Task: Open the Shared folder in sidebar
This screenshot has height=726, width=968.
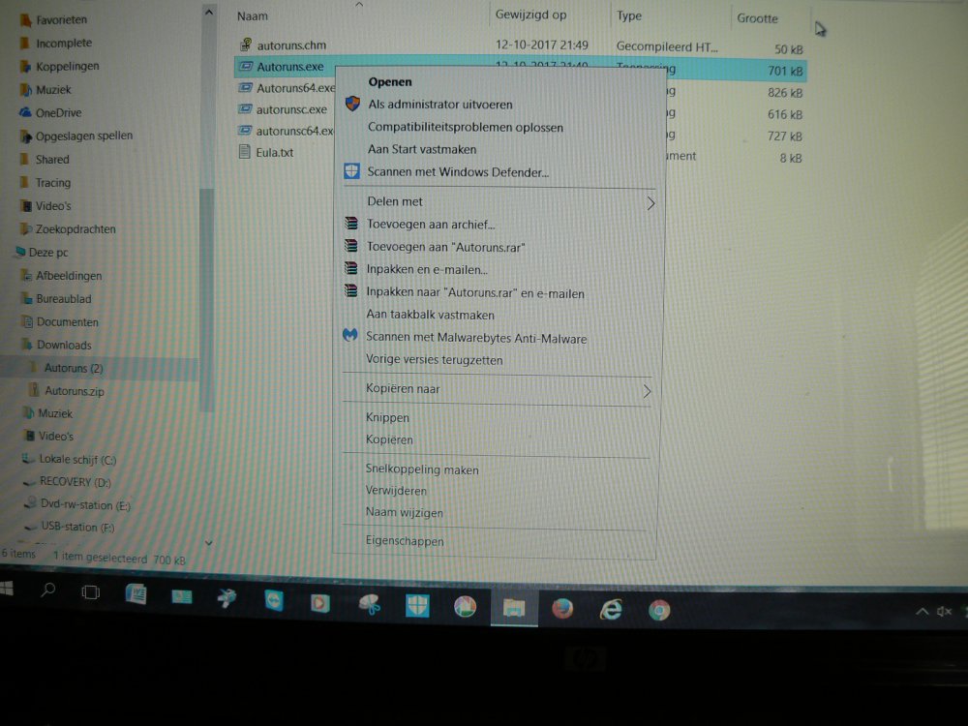Action: (x=52, y=160)
